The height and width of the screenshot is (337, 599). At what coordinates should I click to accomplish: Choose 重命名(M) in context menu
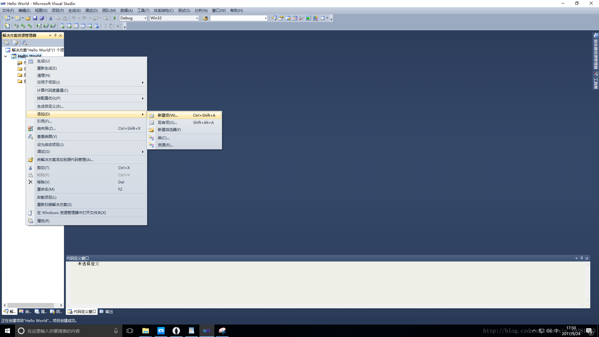pyautogui.click(x=87, y=189)
